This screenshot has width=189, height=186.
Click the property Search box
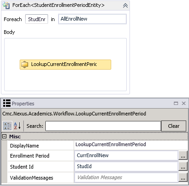(103, 126)
